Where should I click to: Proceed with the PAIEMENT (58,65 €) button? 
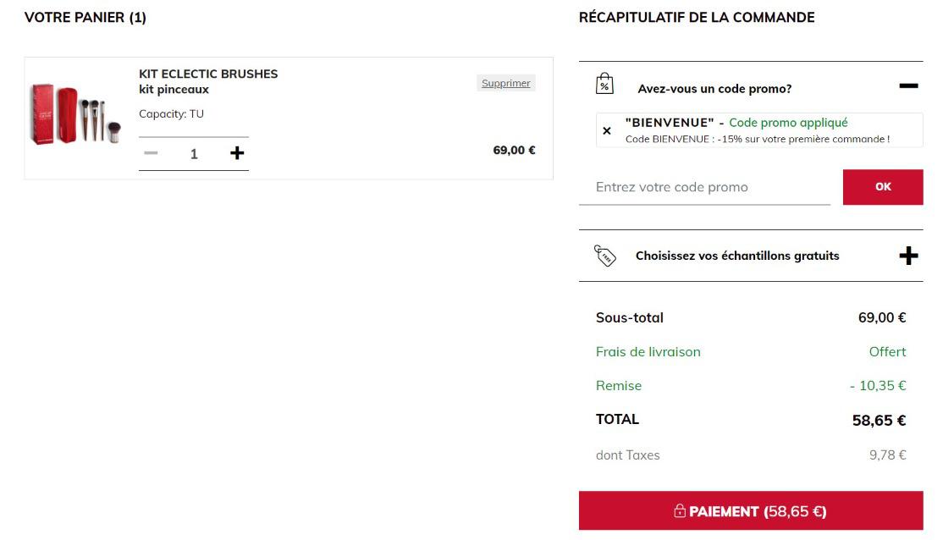(x=751, y=510)
